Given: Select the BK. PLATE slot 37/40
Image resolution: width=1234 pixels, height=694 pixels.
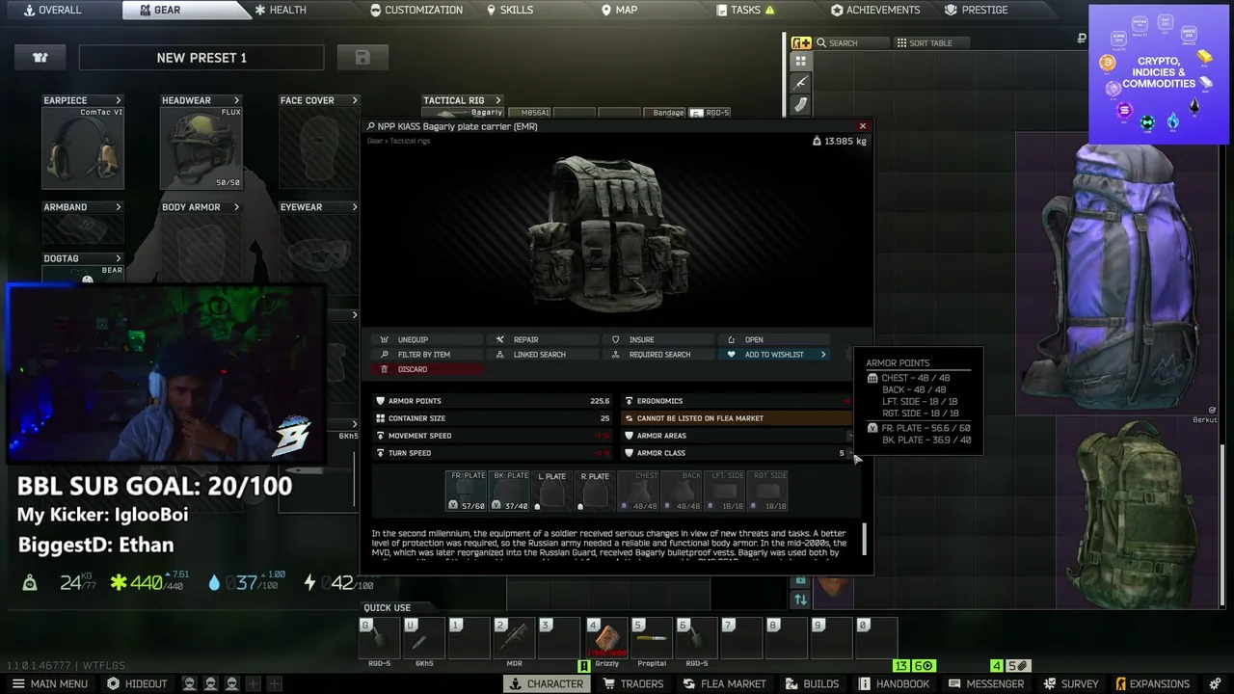Looking at the screenshot, I should coord(510,491).
